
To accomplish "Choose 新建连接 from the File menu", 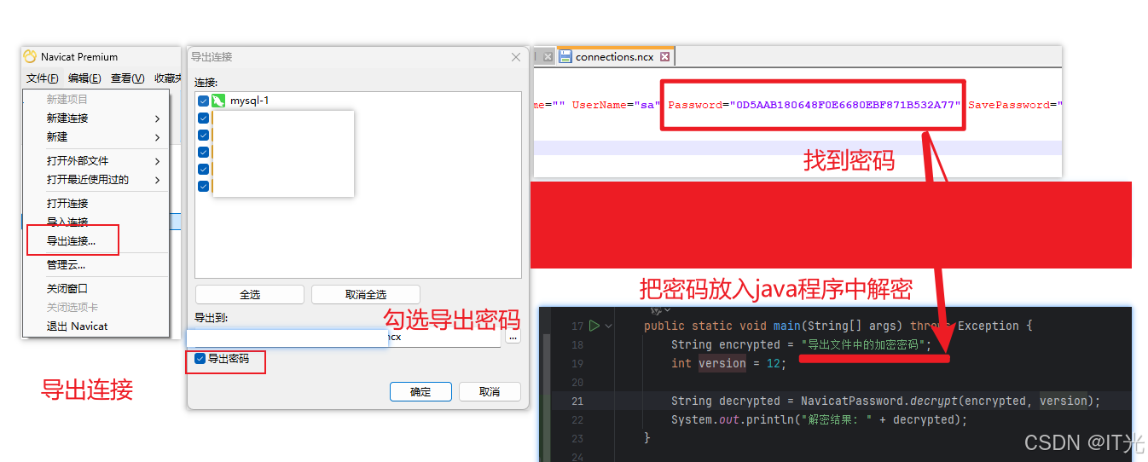I will coord(96,118).
